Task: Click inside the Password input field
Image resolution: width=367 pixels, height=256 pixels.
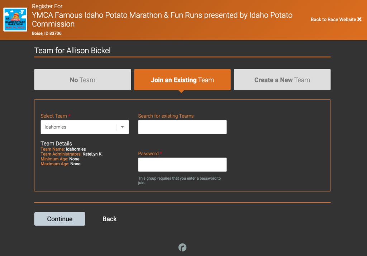Action: (x=182, y=165)
